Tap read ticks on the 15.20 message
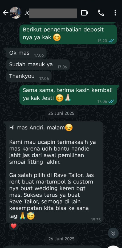Image resolution: width=122 pixels, height=248 pixels. [x=111, y=41]
